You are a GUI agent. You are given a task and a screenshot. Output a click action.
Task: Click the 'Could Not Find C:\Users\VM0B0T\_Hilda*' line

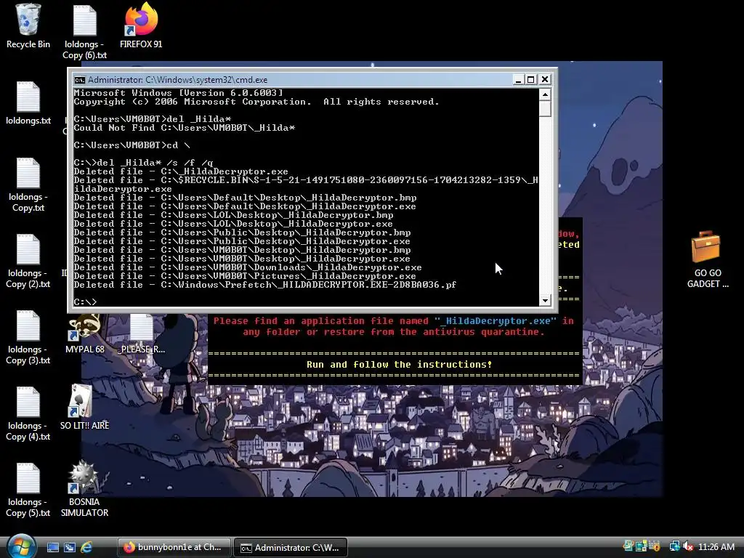tap(184, 128)
